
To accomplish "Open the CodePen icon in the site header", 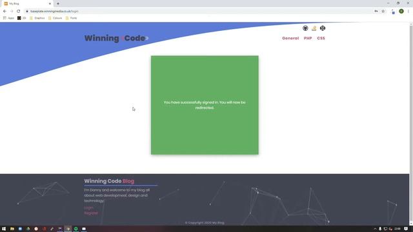I will click(323, 28).
